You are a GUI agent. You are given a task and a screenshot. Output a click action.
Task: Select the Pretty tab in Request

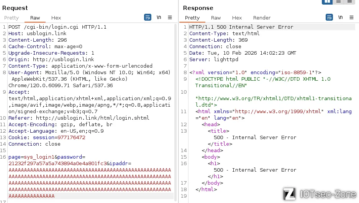tap(11, 18)
